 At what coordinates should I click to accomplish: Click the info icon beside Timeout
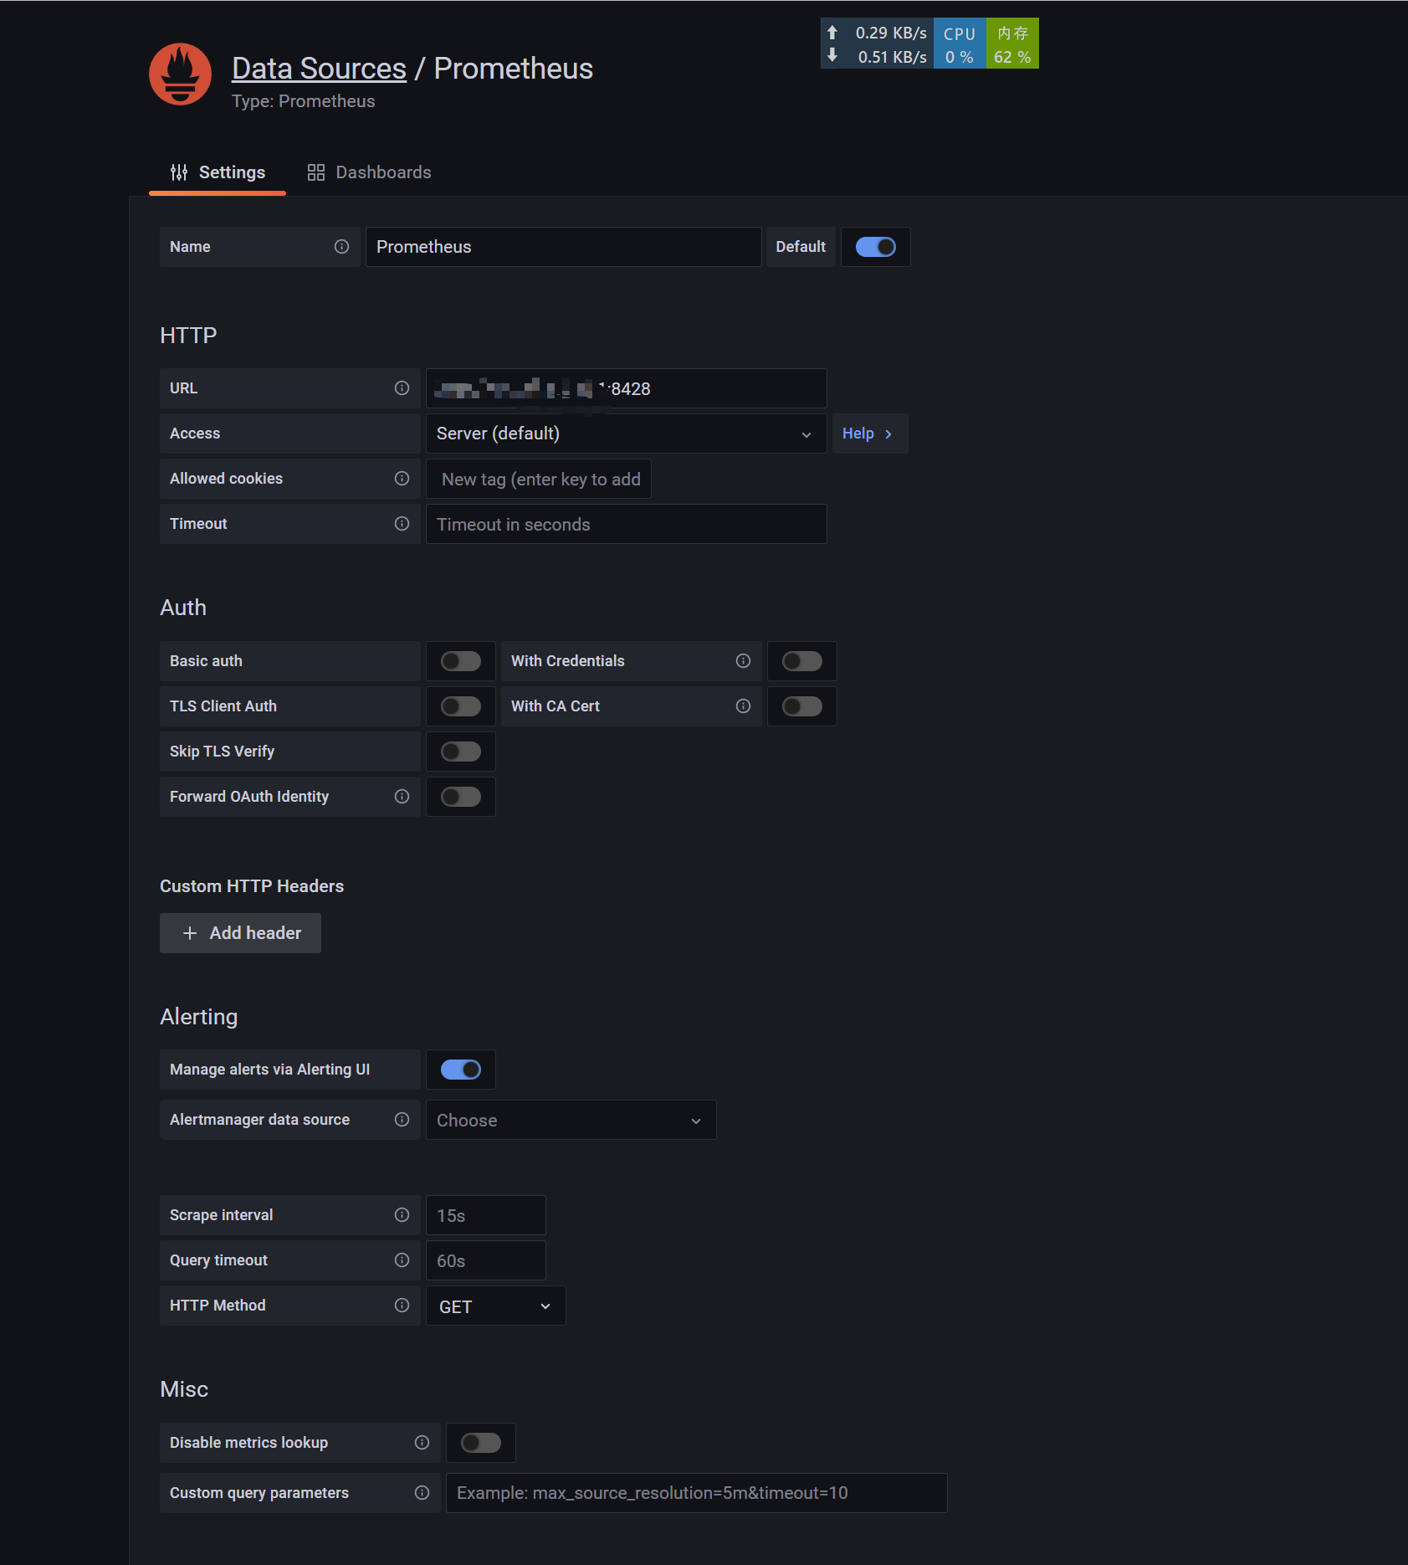(x=402, y=524)
